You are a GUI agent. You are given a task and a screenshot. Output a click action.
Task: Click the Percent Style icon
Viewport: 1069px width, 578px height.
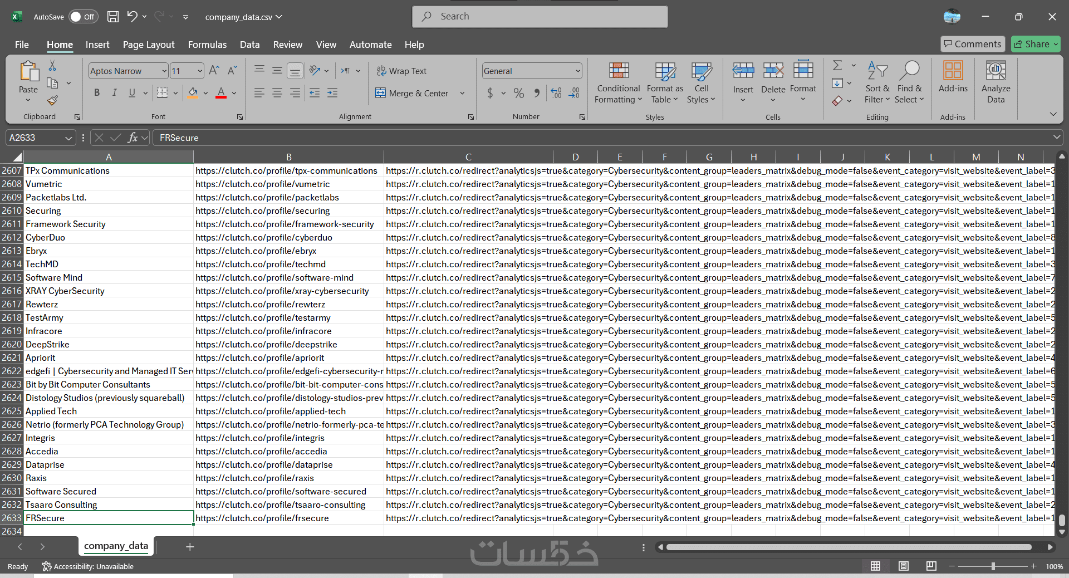519,93
